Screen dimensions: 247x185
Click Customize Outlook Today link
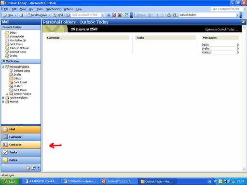pyautogui.click(x=221, y=29)
